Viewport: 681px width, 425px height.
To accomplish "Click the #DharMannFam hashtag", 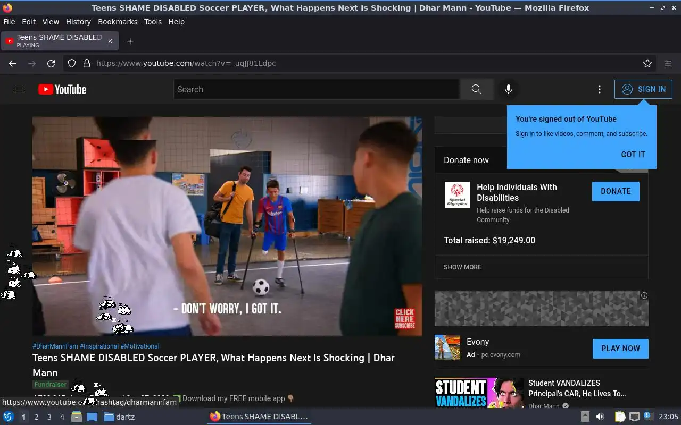I will coord(55,346).
